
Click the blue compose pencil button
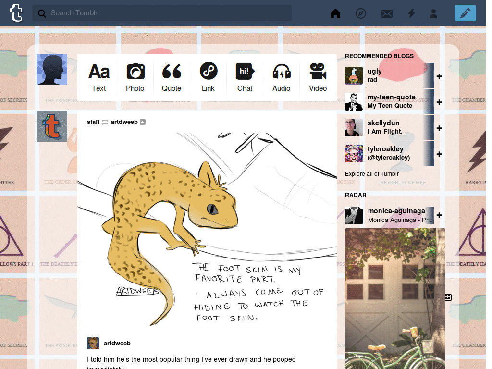point(465,13)
